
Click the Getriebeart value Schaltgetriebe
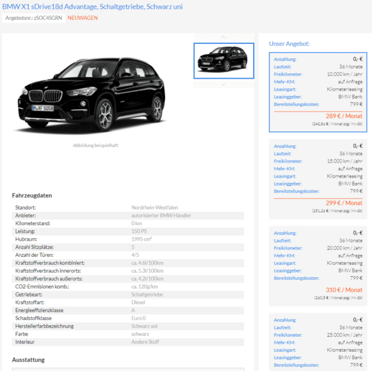pyautogui.click(x=147, y=294)
